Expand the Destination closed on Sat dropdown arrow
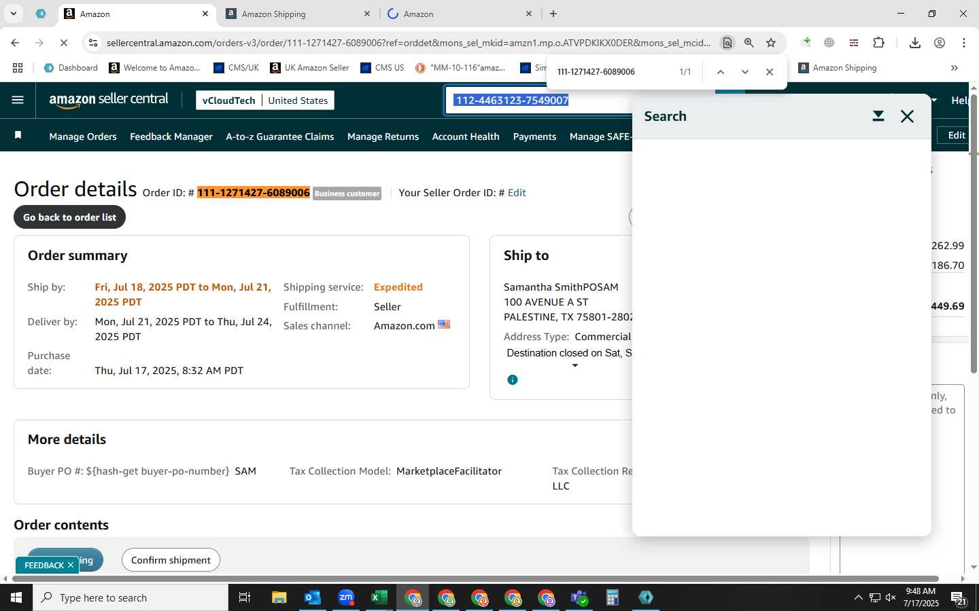Viewport: 979px width, 611px height. (x=575, y=366)
